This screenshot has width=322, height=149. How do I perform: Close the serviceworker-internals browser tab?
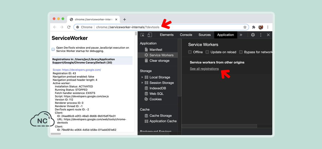116,20
